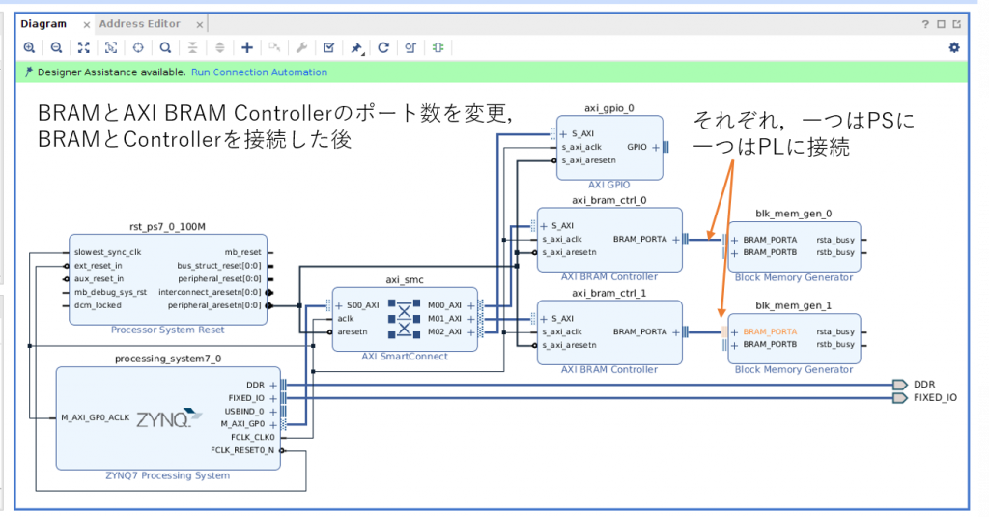989x517 pixels.
Task: Click the Validate Design checkmark icon
Action: (329, 47)
